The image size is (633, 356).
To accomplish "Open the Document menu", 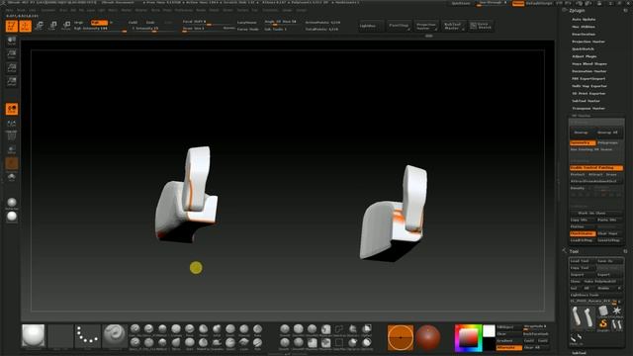I will (x=48, y=10).
